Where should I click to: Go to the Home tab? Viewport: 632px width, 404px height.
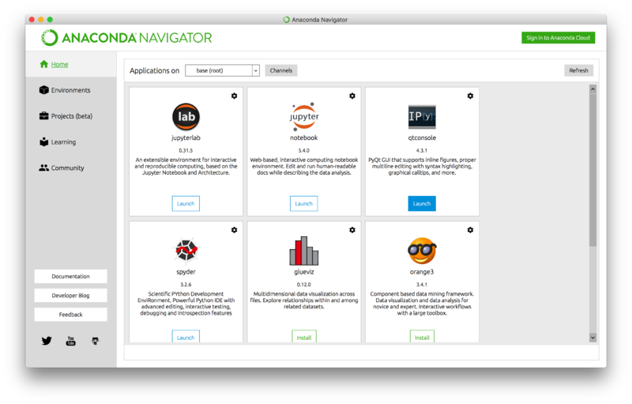(71, 64)
